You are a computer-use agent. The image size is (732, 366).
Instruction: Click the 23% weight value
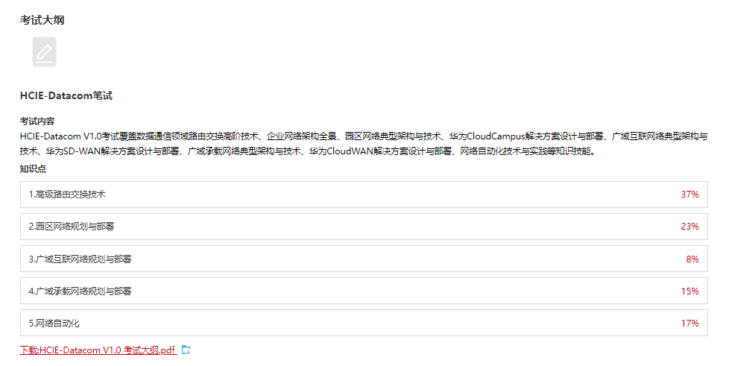pyautogui.click(x=690, y=227)
